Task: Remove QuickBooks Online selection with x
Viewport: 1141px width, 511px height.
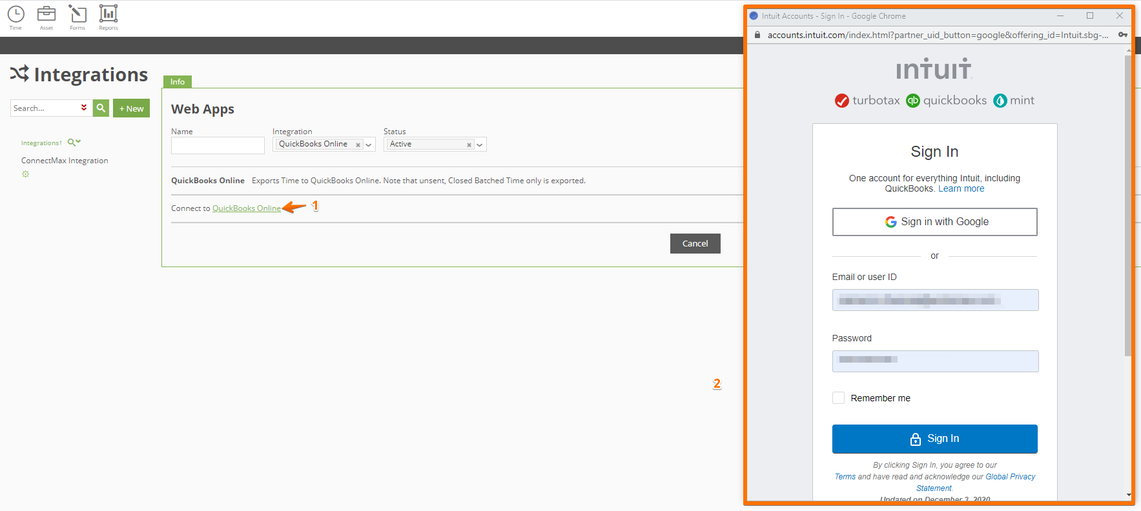Action: [358, 145]
